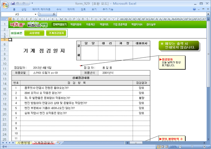
Task: Select row 12 header
Action: [x=5, y=74]
